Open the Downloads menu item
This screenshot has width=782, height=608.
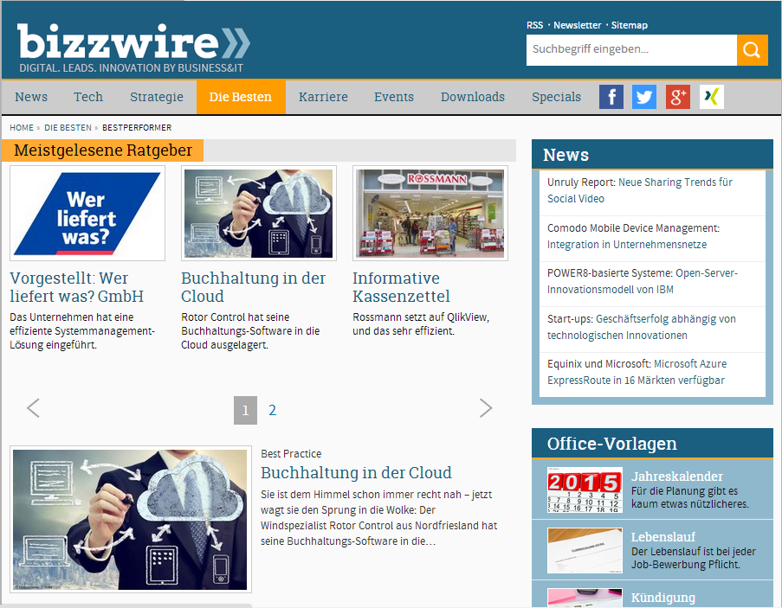tap(473, 97)
